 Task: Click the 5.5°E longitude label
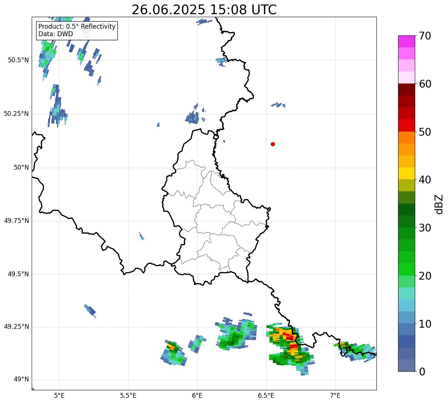(128, 396)
